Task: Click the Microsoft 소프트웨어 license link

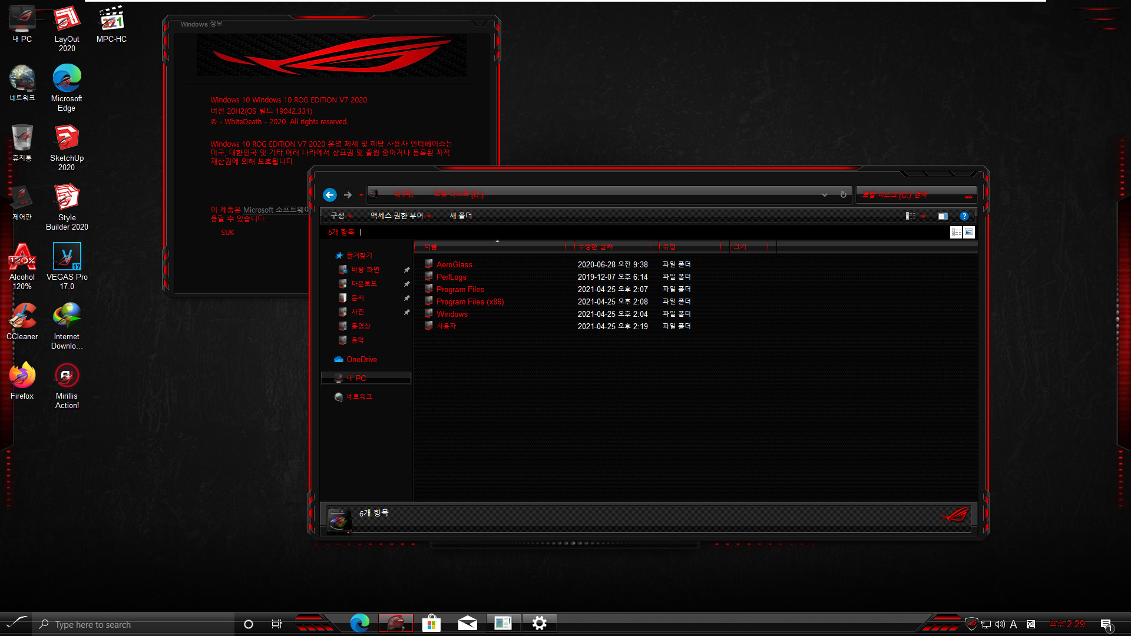Action: coord(277,210)
